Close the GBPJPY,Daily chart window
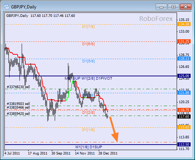This screenshot has width=195, height=160. tap(185, 7)
